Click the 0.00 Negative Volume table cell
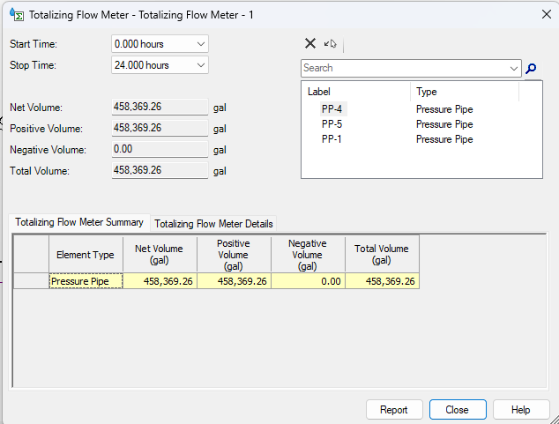The width and height of the screenshot is (559, 424). (309, 281)
